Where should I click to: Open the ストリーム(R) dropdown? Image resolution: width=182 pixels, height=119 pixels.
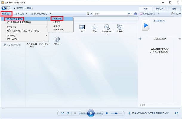click(x=21, y=14)
